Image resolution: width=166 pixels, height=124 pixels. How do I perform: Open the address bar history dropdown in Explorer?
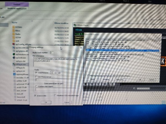coord(144,20)
